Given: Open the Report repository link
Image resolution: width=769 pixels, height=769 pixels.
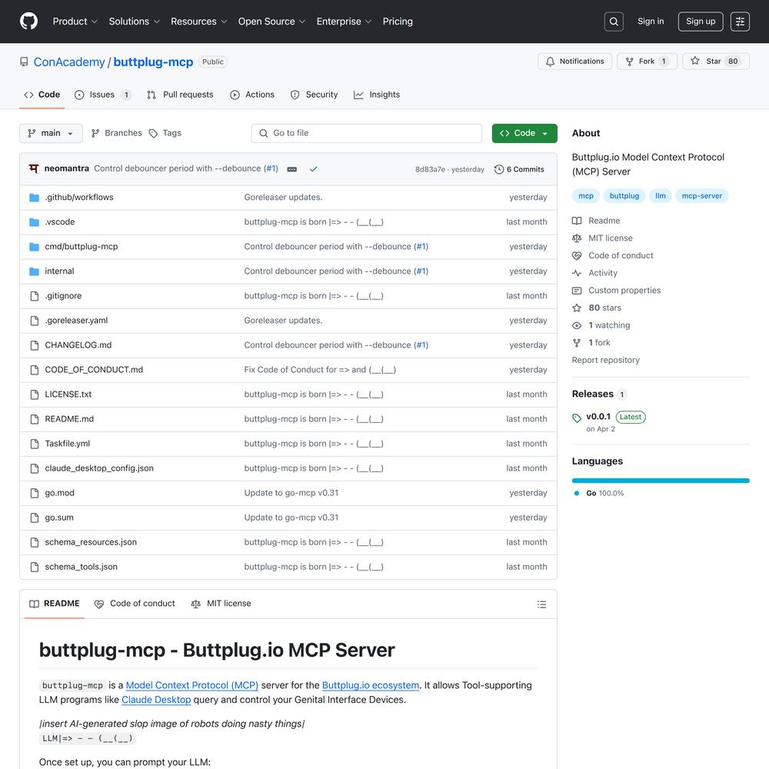Looking at the screenshot, I should pos(605,361).
